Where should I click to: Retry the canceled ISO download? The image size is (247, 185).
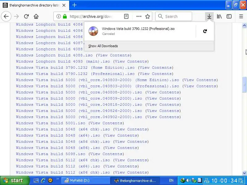coord(205,31)
